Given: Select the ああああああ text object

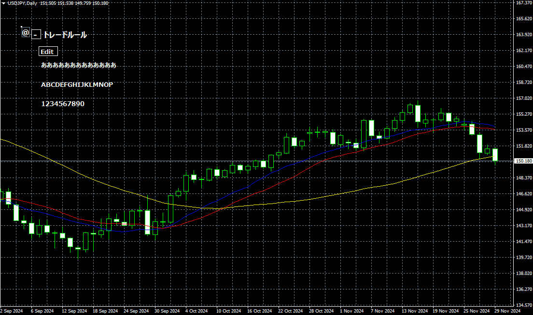Looking at the screenshot, I should [x=79, y=65].
